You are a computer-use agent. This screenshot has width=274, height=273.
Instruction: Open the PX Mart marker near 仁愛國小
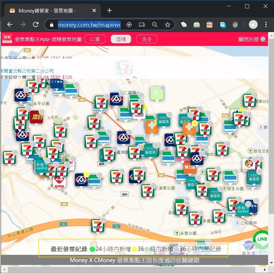coord(116,99)
